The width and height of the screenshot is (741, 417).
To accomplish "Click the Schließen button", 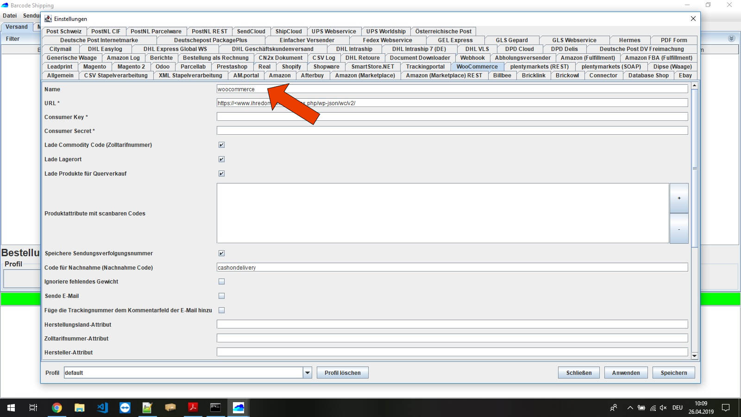I will pyautogui.click(x=579, y=373).
